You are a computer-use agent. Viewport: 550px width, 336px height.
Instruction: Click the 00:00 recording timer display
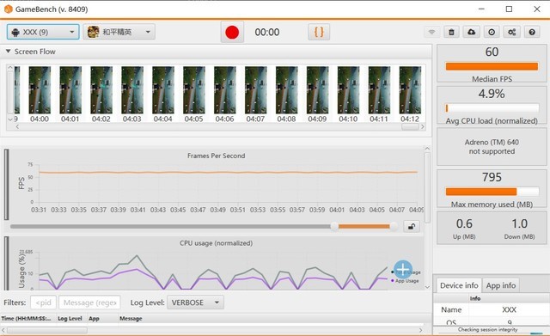pyautogui.click(x=267, y=33)
